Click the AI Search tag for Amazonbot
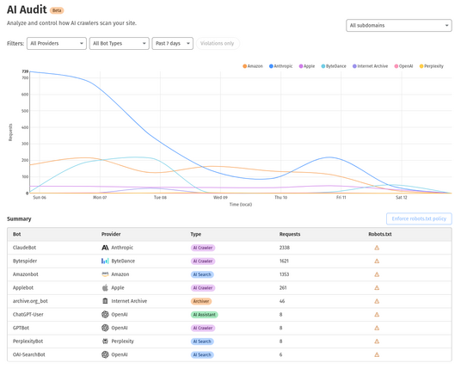Image resolution: width=461 pixels, height=369 pixels. 202,274
